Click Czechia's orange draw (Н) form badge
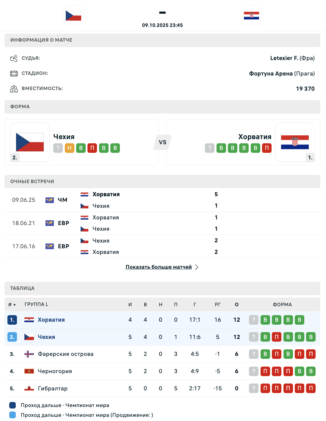This screenshot has height=421, width=326. pyautogui.click(x=70, y=148)
